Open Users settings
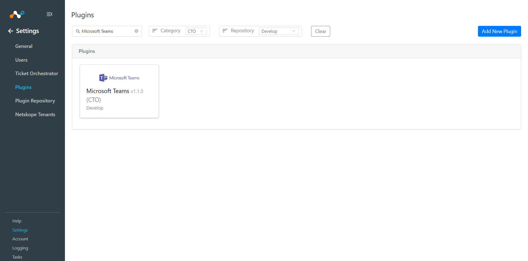Viewport: 528px width, 261px height. [x=21, y=60]
